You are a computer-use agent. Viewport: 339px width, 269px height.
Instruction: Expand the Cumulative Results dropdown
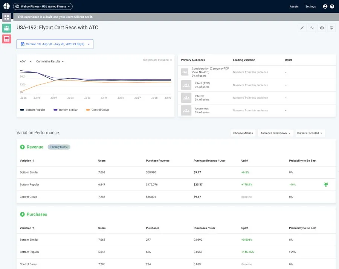click(x=50, y=61)
